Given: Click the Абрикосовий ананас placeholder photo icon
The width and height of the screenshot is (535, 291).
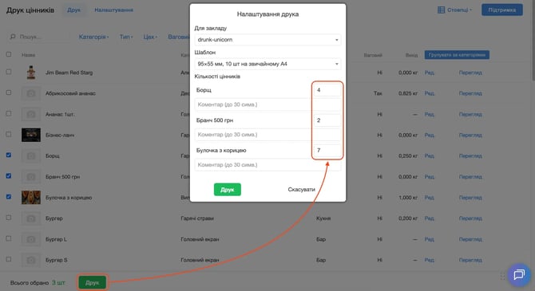Looking at the screenshot, I should (31, 93).
